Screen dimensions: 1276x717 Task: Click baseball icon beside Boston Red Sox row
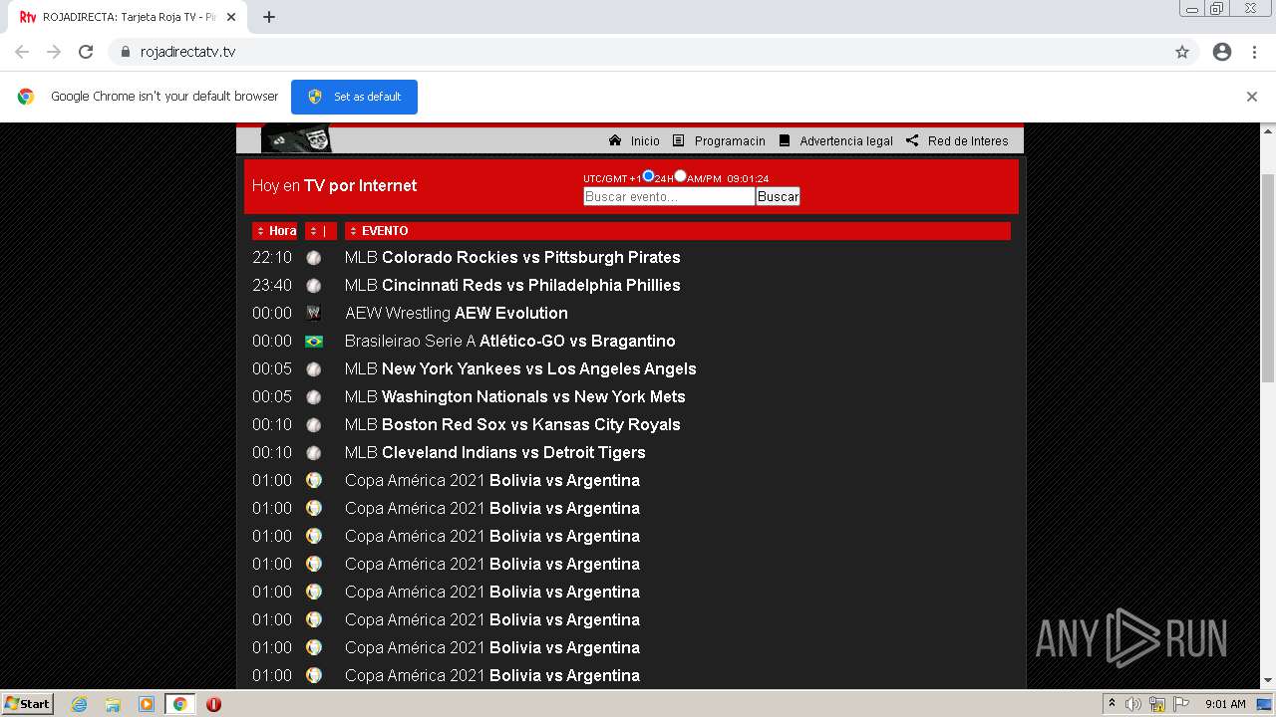[x=314, y=425]
